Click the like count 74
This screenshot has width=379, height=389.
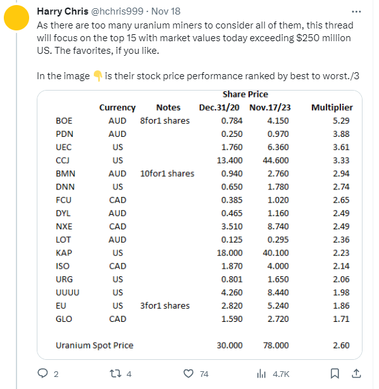pyautogui.click(x=204, y=374)
